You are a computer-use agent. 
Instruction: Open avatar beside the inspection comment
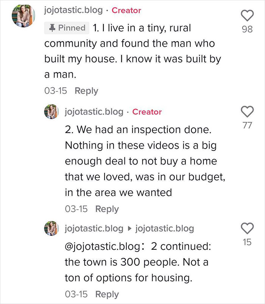51,112
